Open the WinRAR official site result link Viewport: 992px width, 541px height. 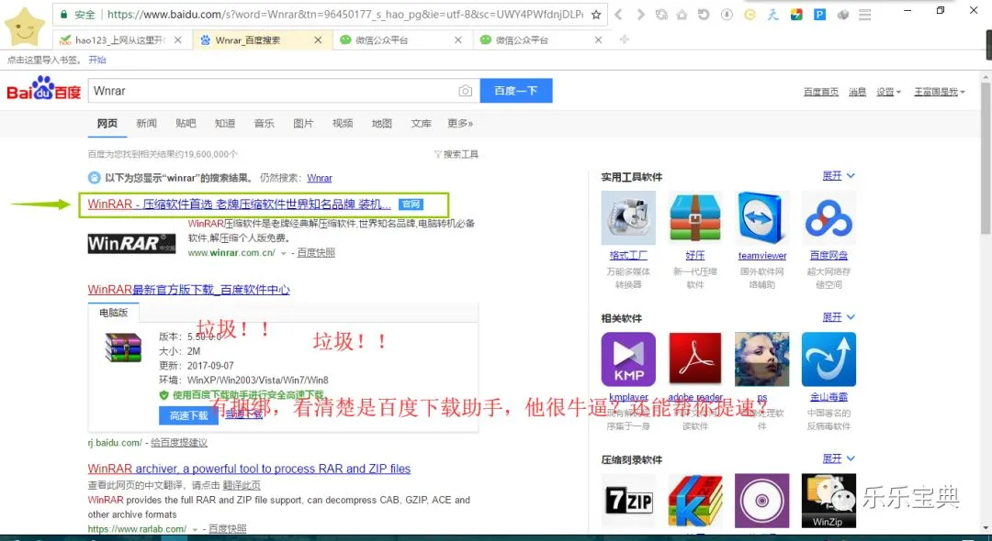pyautogui.click(x=239, y=204)
